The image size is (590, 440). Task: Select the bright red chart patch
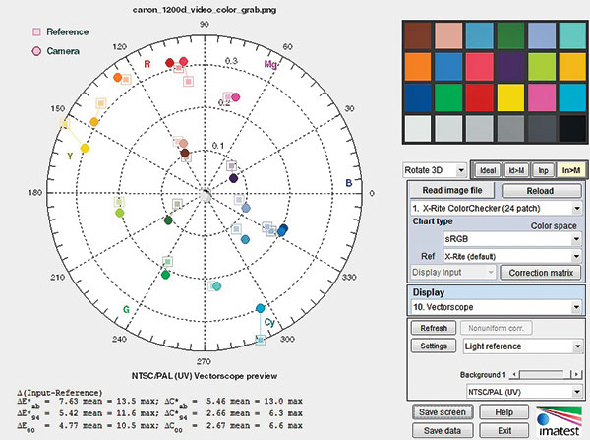(480, 97)
